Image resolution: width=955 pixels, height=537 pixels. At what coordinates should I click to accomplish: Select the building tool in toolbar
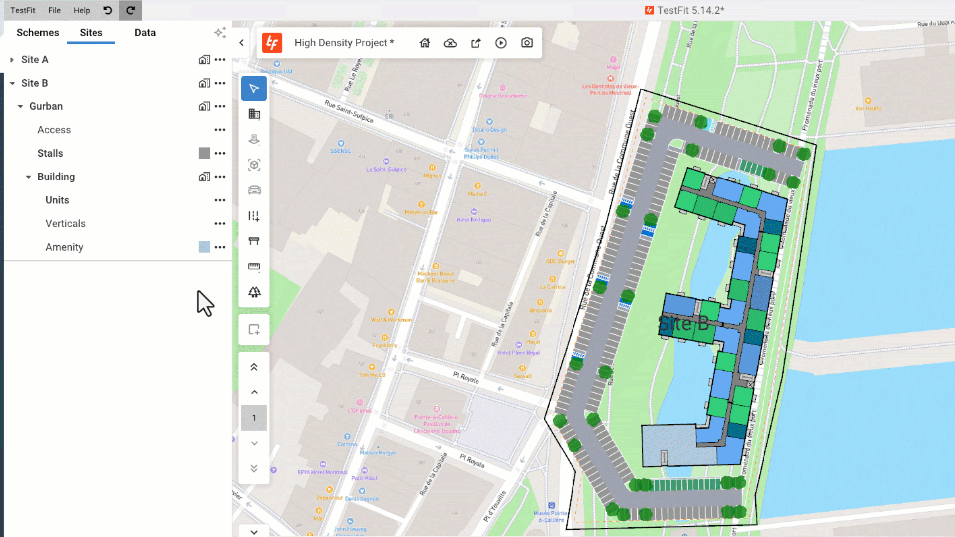254,114
